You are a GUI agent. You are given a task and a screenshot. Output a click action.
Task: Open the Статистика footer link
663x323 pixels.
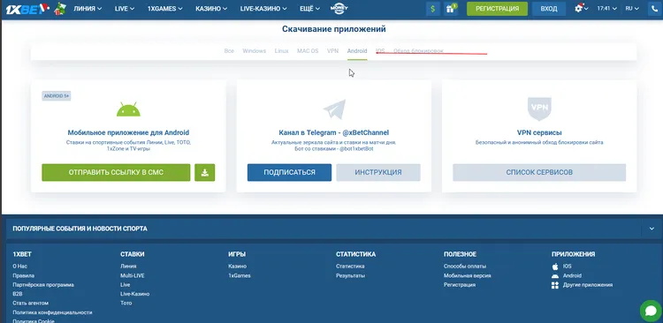tap(350, 267)
